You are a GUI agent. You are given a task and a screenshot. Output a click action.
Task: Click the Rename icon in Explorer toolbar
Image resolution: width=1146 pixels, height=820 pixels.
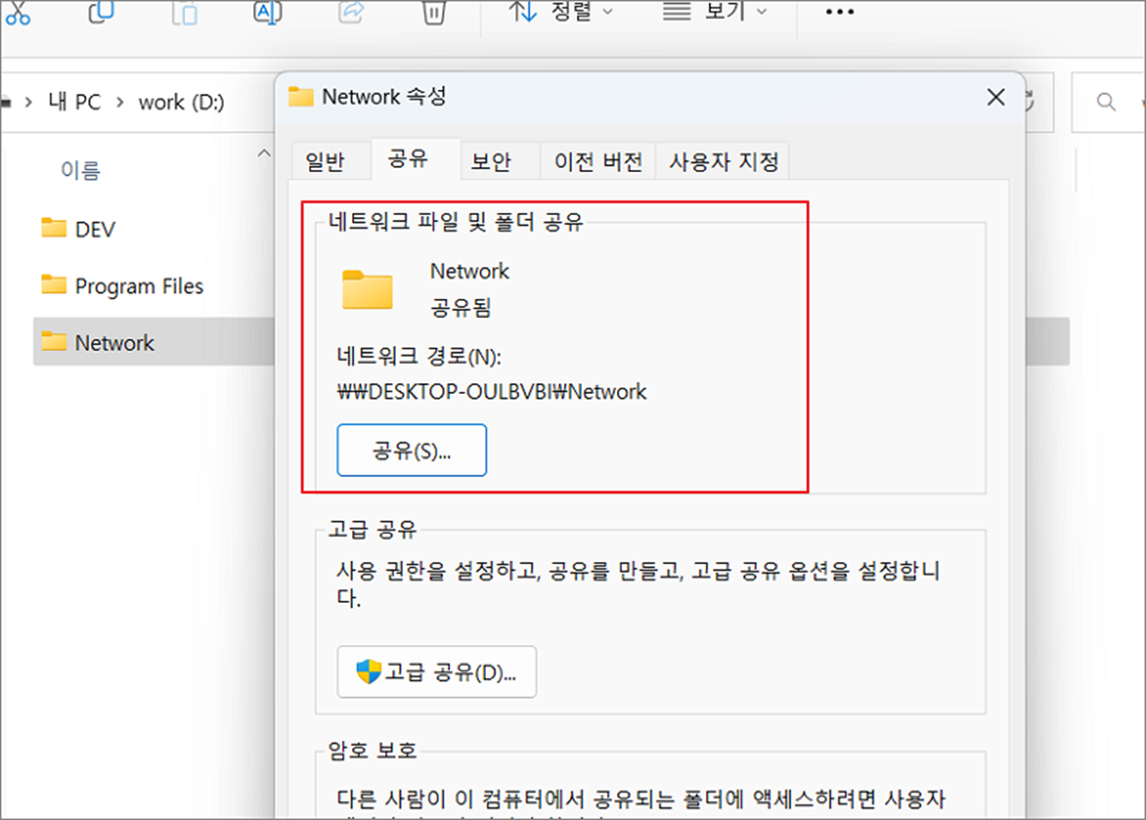[x=267, y=11]
